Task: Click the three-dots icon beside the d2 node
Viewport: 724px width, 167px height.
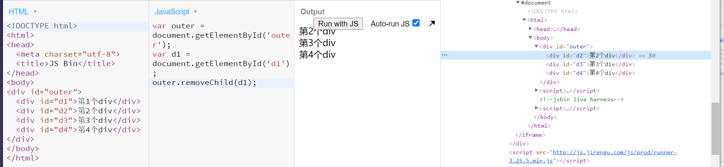Action: [x=445, y=55]
